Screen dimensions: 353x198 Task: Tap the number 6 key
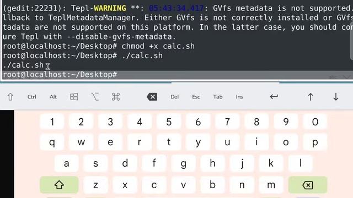coord(198,122)
